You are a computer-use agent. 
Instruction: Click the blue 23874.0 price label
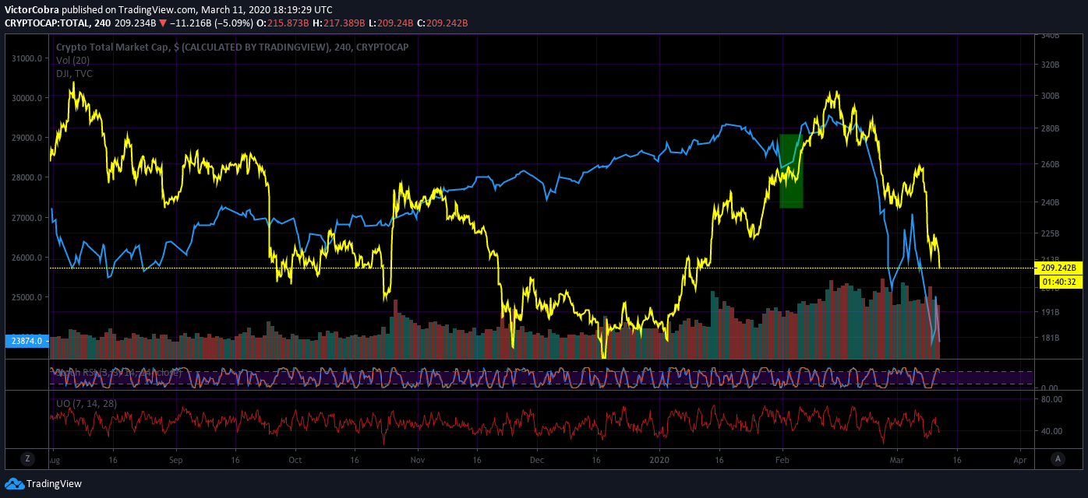[x=26, y=341]
